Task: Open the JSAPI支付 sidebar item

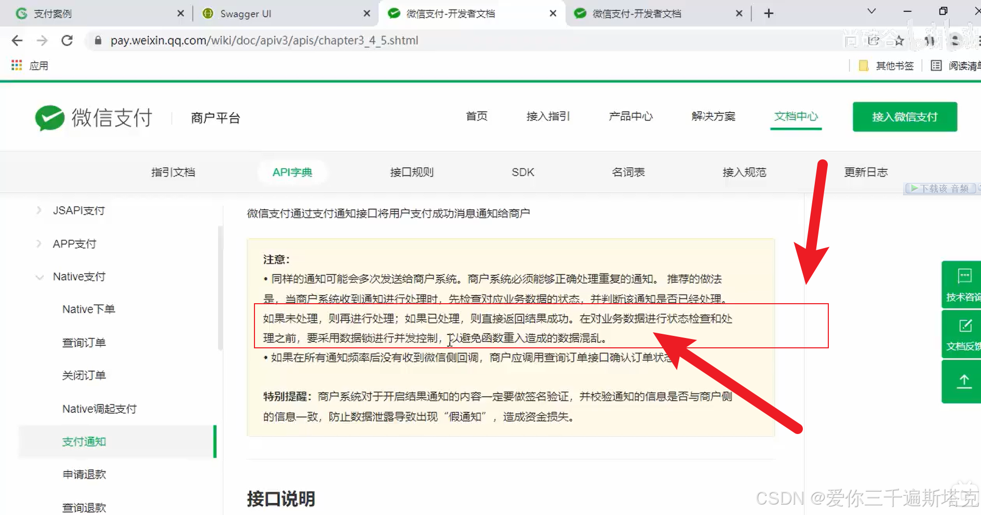Action: 79,210
